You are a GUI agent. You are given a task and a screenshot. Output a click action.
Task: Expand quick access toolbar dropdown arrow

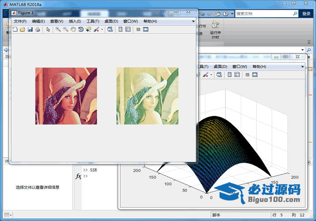tap(232, 14)
